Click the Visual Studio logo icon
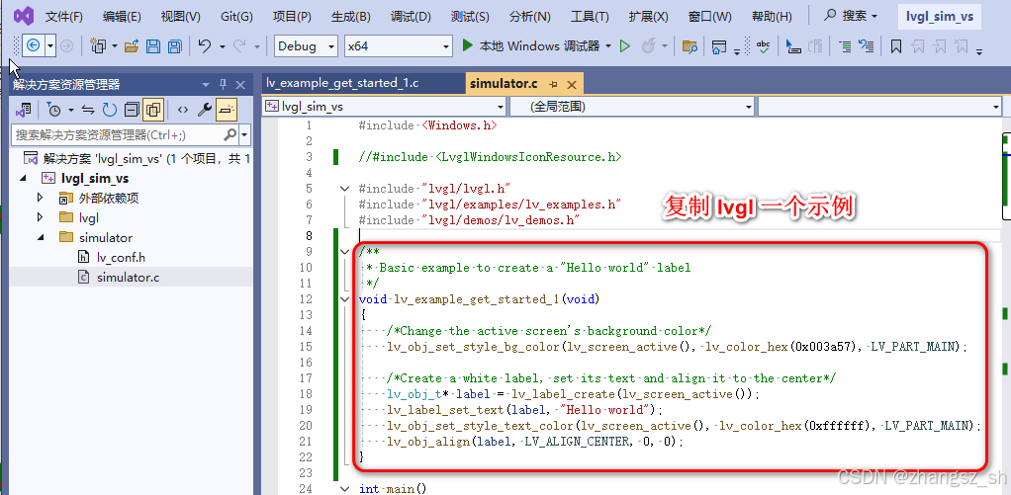Viewport: 1011px width, 495px height. click(24, 16)
